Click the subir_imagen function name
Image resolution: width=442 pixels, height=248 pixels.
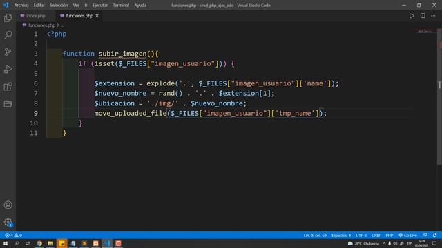coord(123,54)
